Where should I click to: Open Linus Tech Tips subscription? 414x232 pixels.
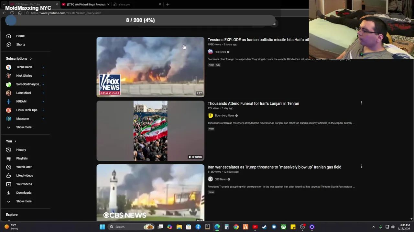[27, 110]
